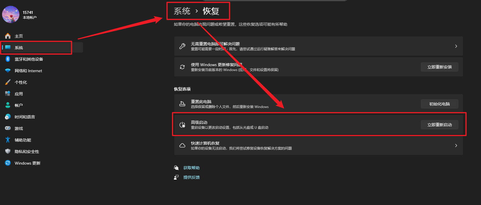Click the Windows 更新 sync icon
This screenshot has width=481, height=205.
pos(8,163)
